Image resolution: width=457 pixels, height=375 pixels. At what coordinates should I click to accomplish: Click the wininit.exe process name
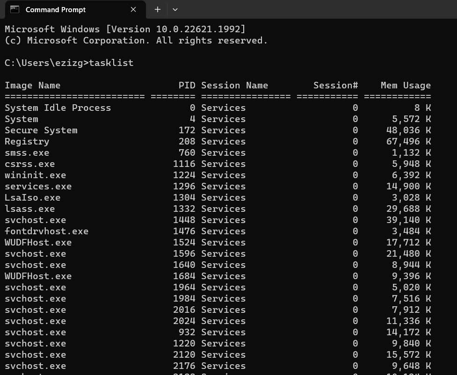(36, 175)
